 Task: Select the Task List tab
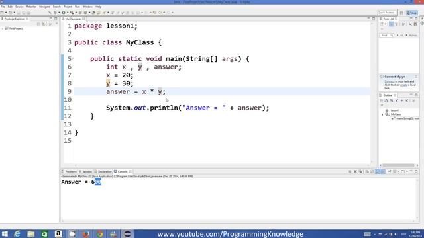[x=388, y=19]
